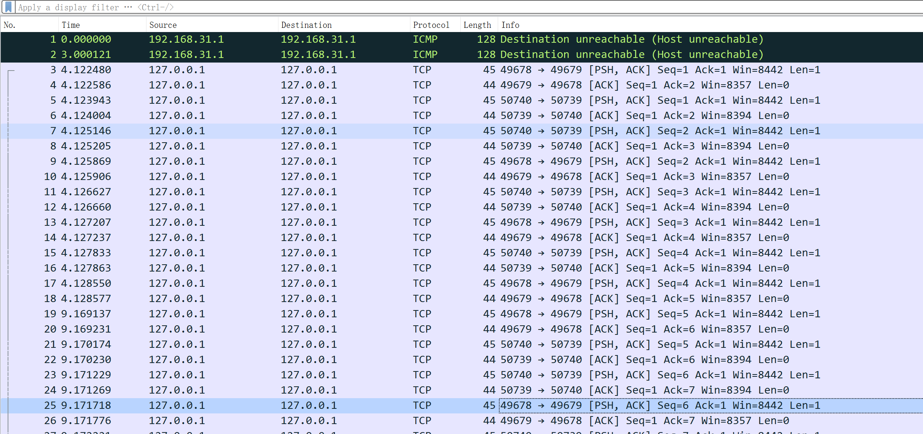Screen dimensions: 923x434
Task: Select packet 26 at time 9.171776
Action: [461, 421]
